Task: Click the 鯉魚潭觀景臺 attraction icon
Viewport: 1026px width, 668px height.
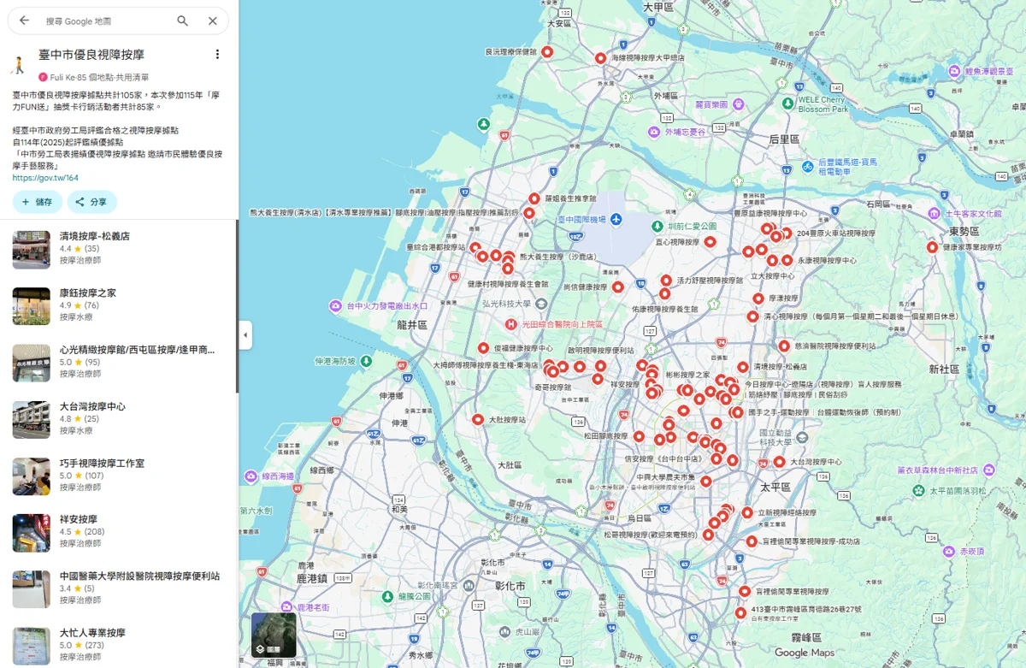Action: [x=953, y=72]
